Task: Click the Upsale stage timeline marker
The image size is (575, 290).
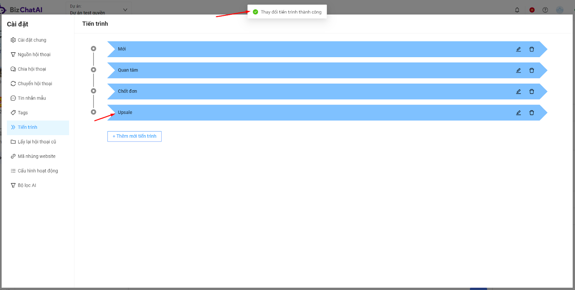Action: (93, 112)
